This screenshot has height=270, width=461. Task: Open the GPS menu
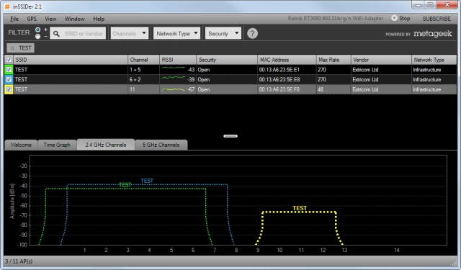[32, 19]
